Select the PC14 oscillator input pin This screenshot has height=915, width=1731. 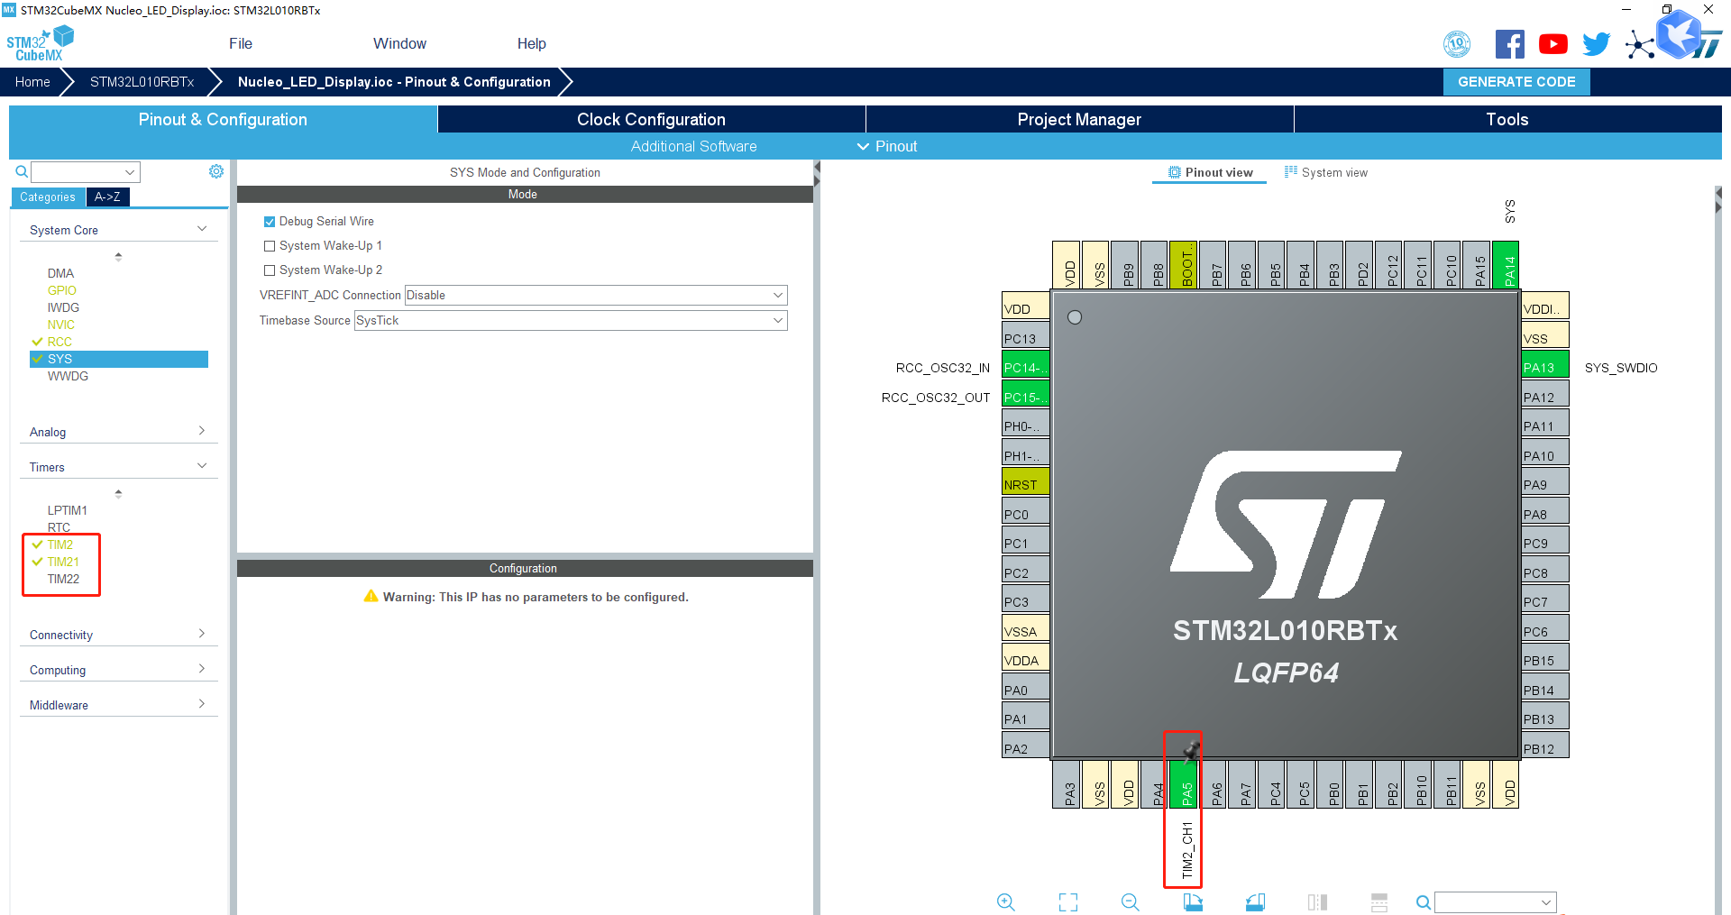[1026, 365]
